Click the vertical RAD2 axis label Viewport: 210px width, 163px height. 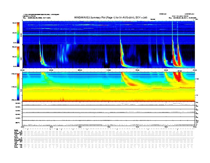pos(21,35)
